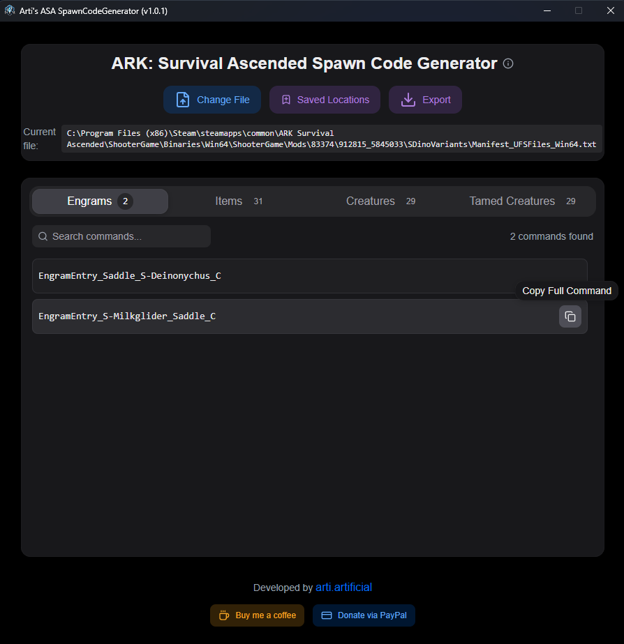624x644 pixels.
Task: Click the coffee cup icon
Action: point(224,615)
